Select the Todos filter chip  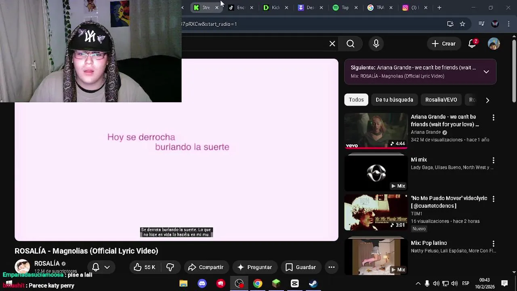[x=356, y=100]
